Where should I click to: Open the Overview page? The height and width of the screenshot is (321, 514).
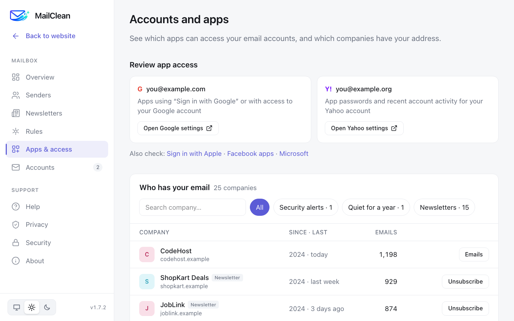point(57,77)
